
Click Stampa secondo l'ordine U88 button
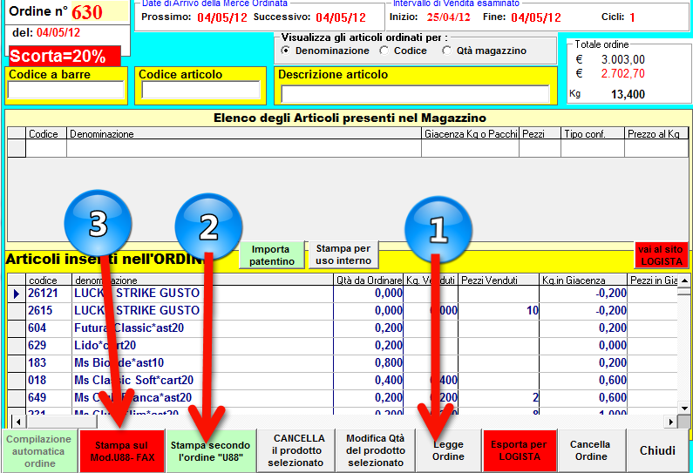point(210,451)
